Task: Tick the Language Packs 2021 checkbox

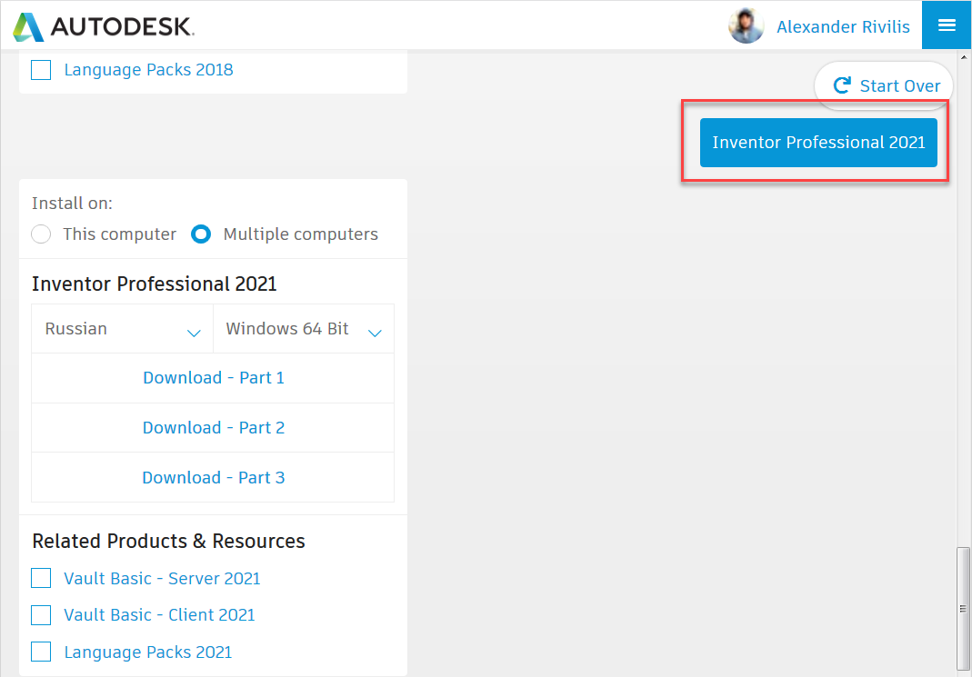Action: tap(41, 652)
